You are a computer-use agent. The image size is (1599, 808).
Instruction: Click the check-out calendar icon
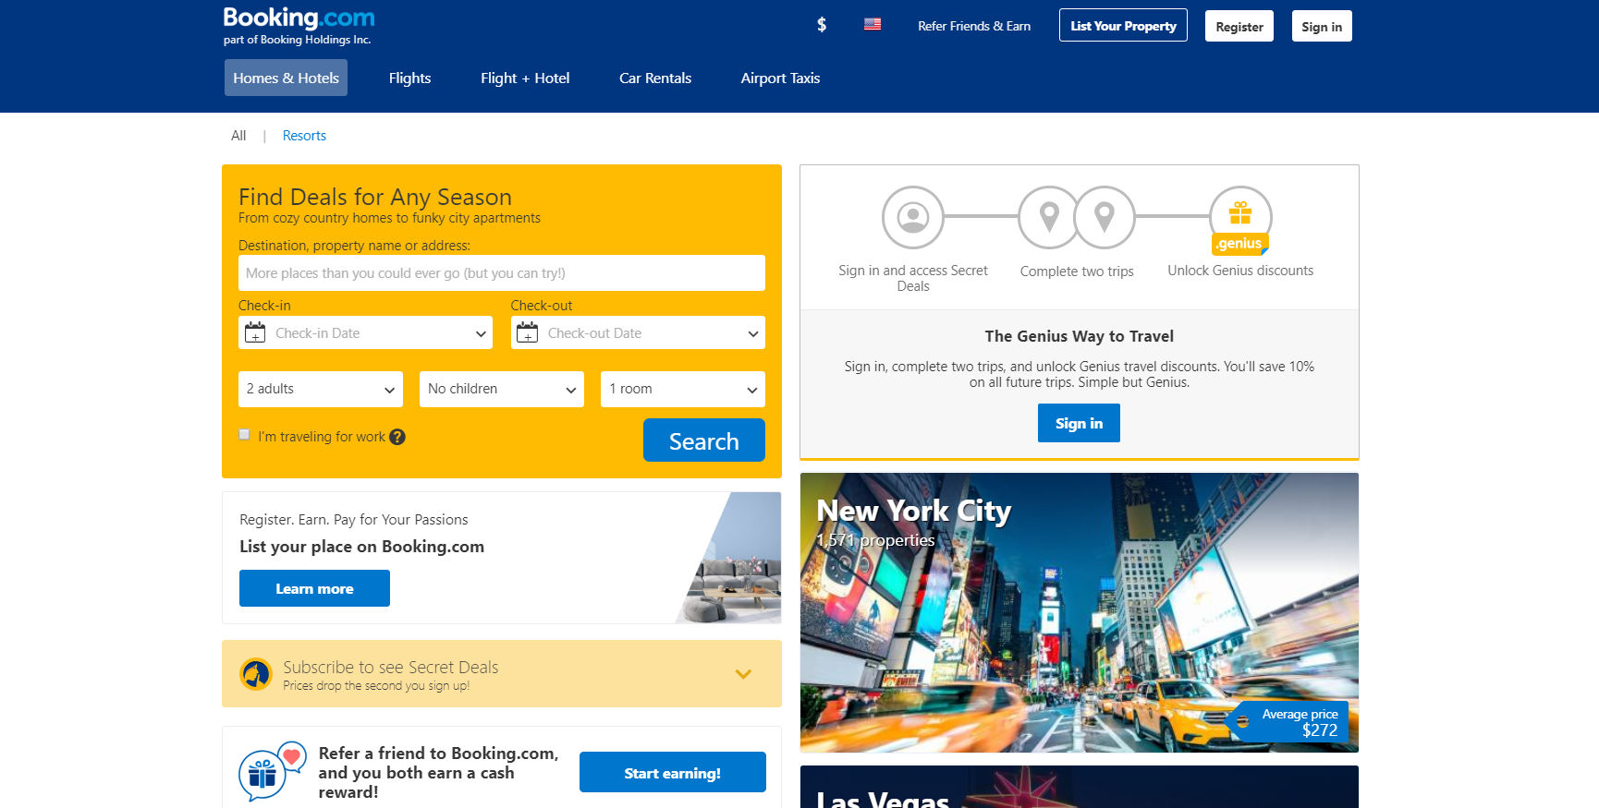coord(527,332)
